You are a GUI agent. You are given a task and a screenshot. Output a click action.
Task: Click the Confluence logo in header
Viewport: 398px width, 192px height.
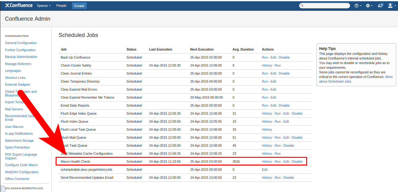[x=19, y=6]
